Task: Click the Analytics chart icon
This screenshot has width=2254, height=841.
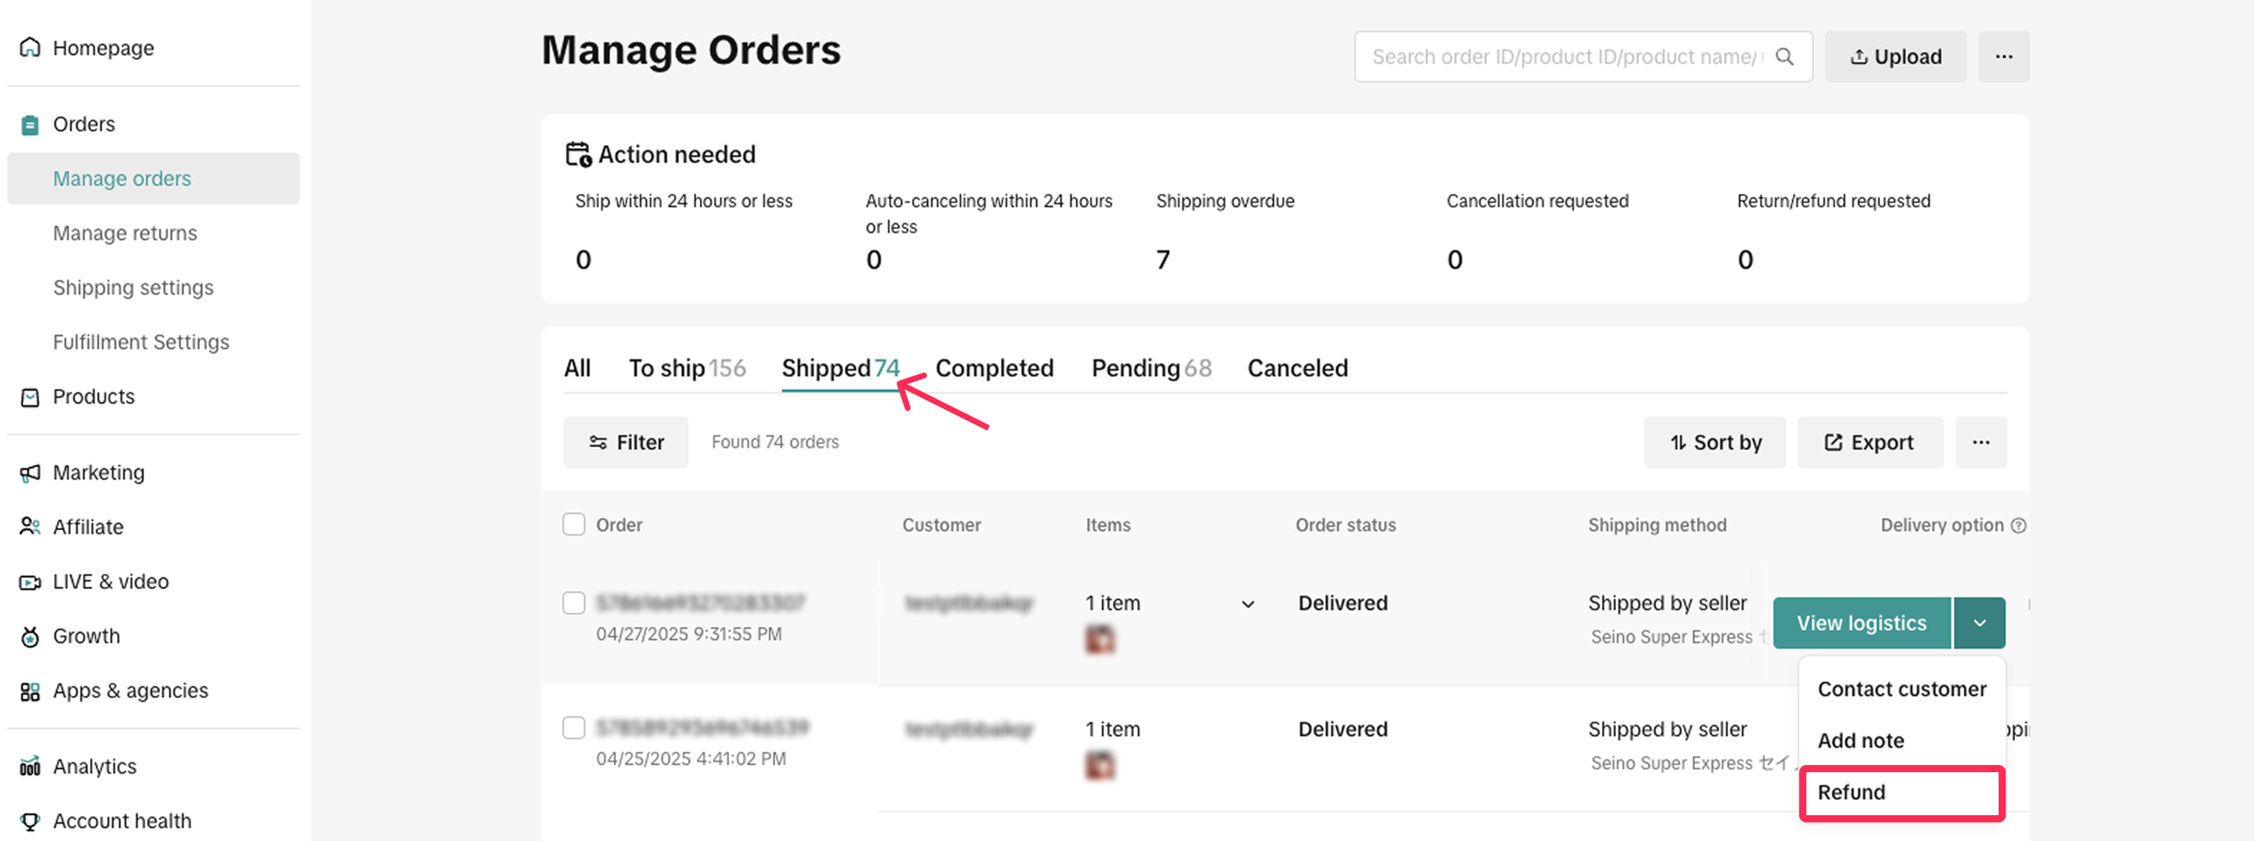Action: click(x=29, y=766)
